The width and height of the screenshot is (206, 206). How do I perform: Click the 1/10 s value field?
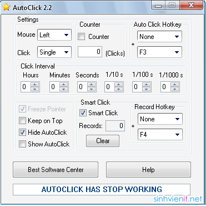coord(109,87)
